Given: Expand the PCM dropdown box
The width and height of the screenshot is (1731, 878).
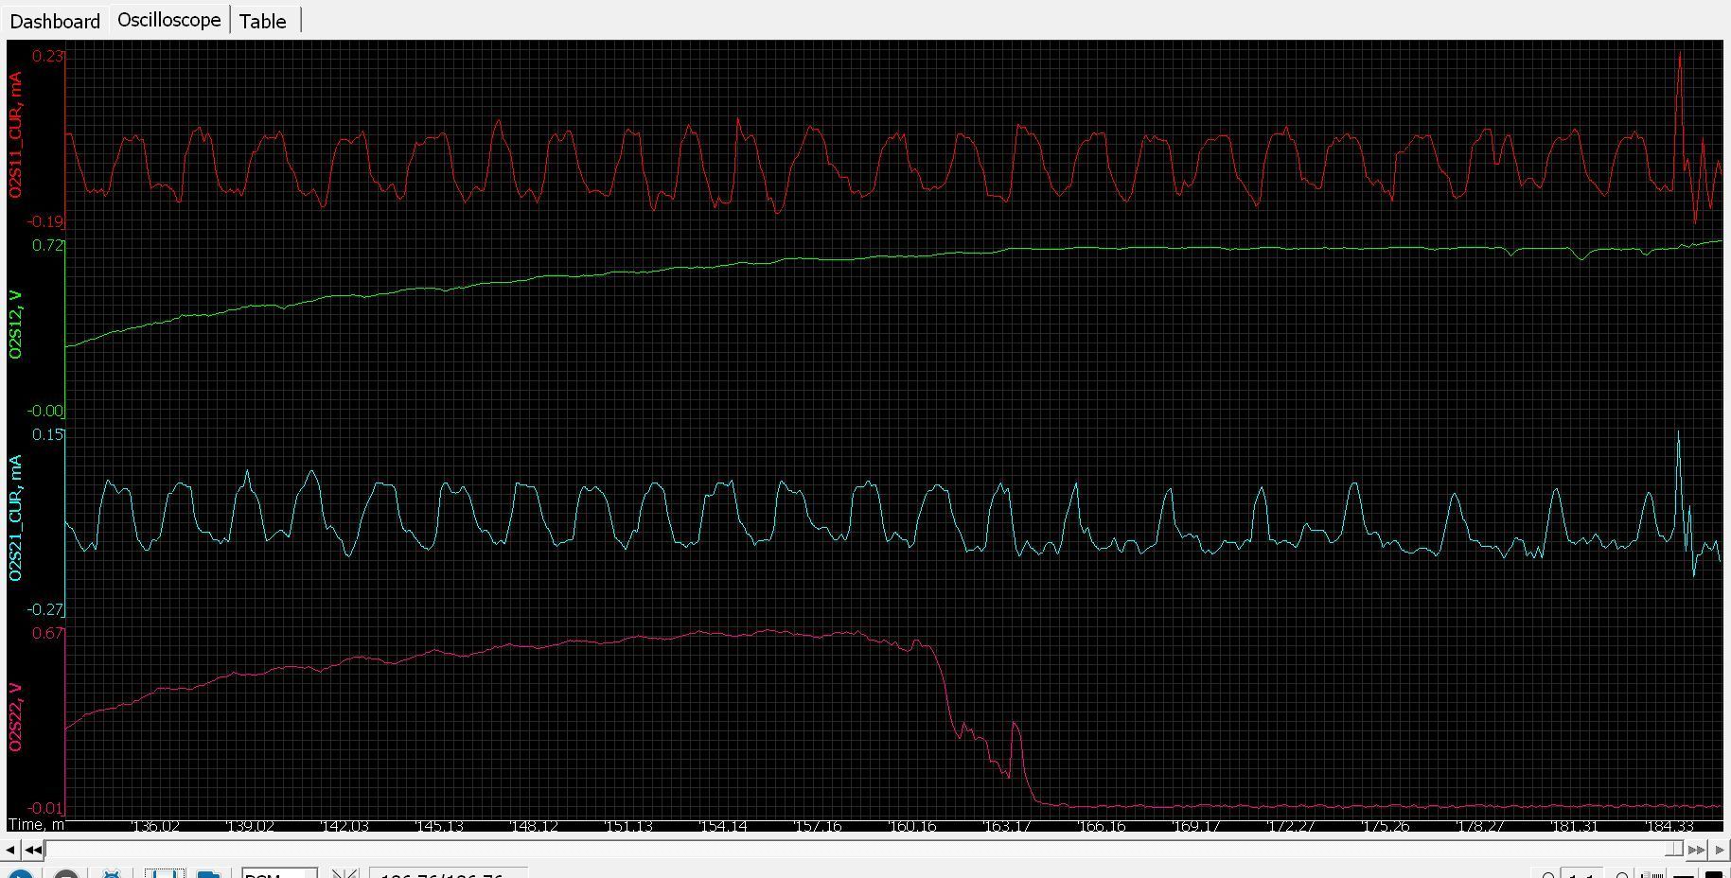Looking at the screenshot, I should click(x=279, y=873).
